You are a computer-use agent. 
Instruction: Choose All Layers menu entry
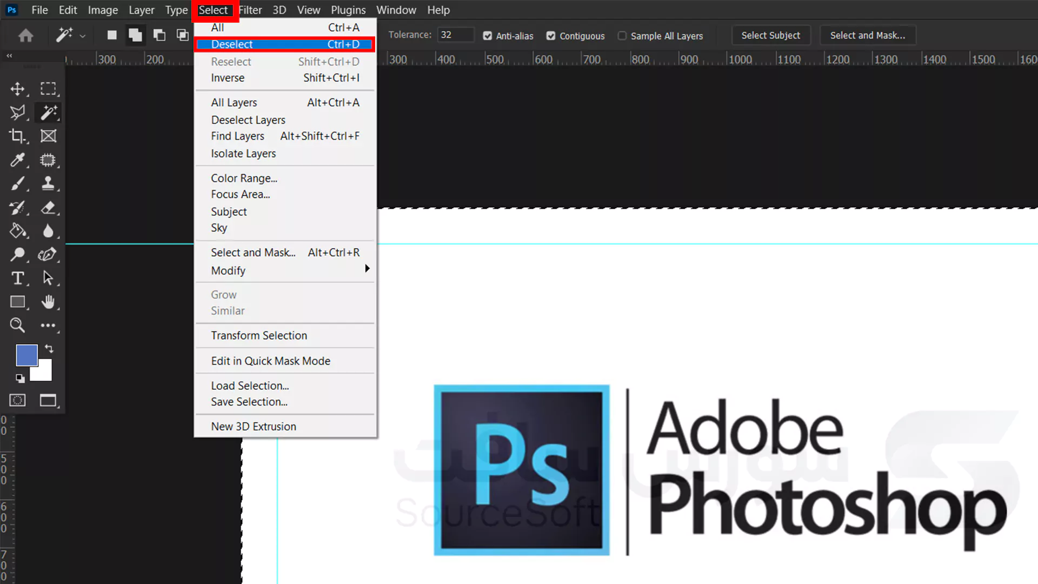(285, 102)
